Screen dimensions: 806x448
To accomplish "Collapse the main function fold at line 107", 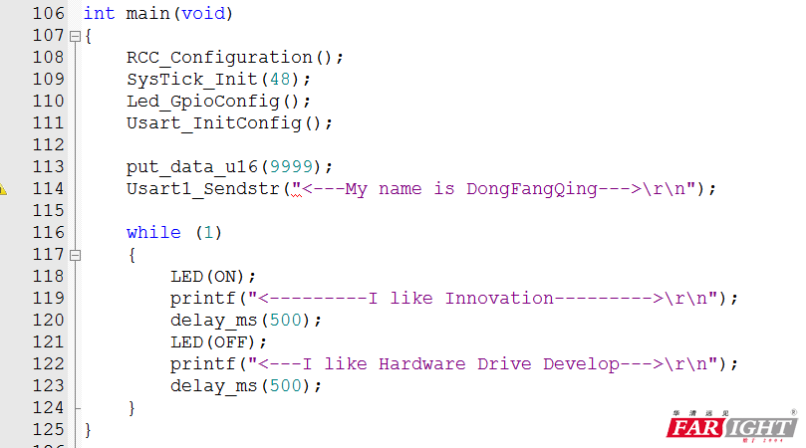I will tap(75, 37).
